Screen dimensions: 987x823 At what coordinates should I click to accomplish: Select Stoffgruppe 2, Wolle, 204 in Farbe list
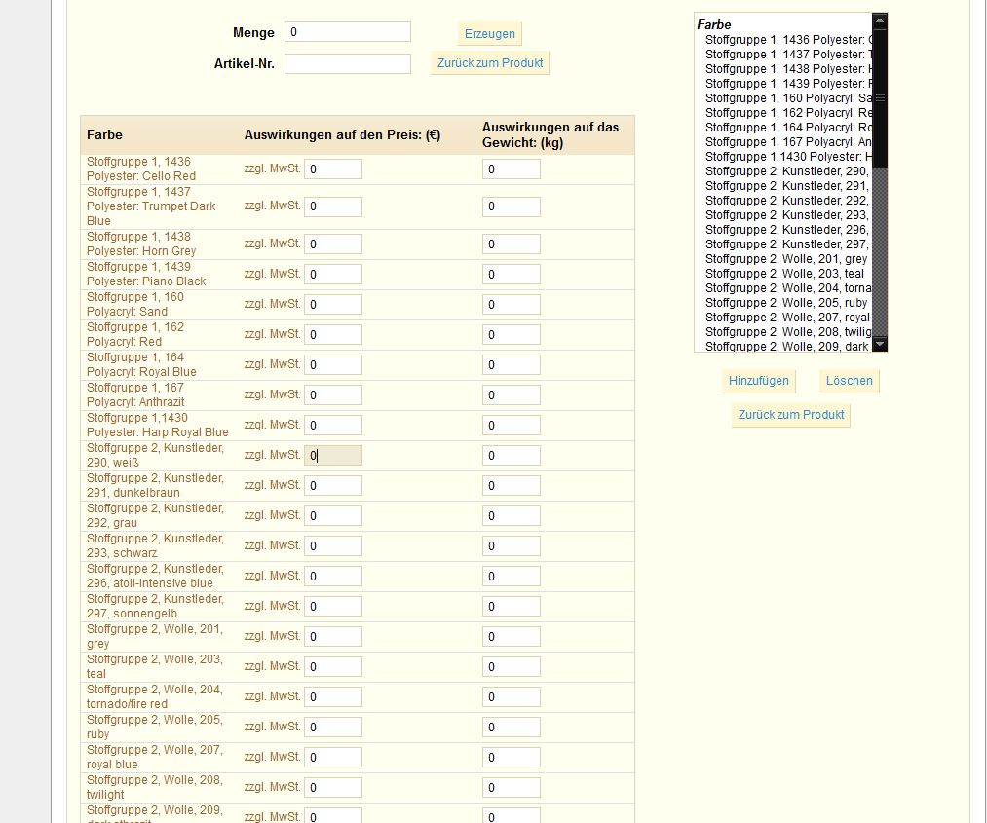[x=788, y=287]
